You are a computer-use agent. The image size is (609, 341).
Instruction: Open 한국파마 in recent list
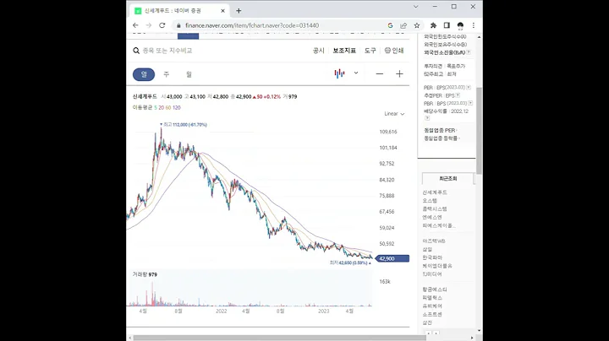click(x=432, y=257)
